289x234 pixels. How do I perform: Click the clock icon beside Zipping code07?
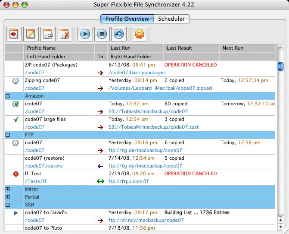coord(16,81)
